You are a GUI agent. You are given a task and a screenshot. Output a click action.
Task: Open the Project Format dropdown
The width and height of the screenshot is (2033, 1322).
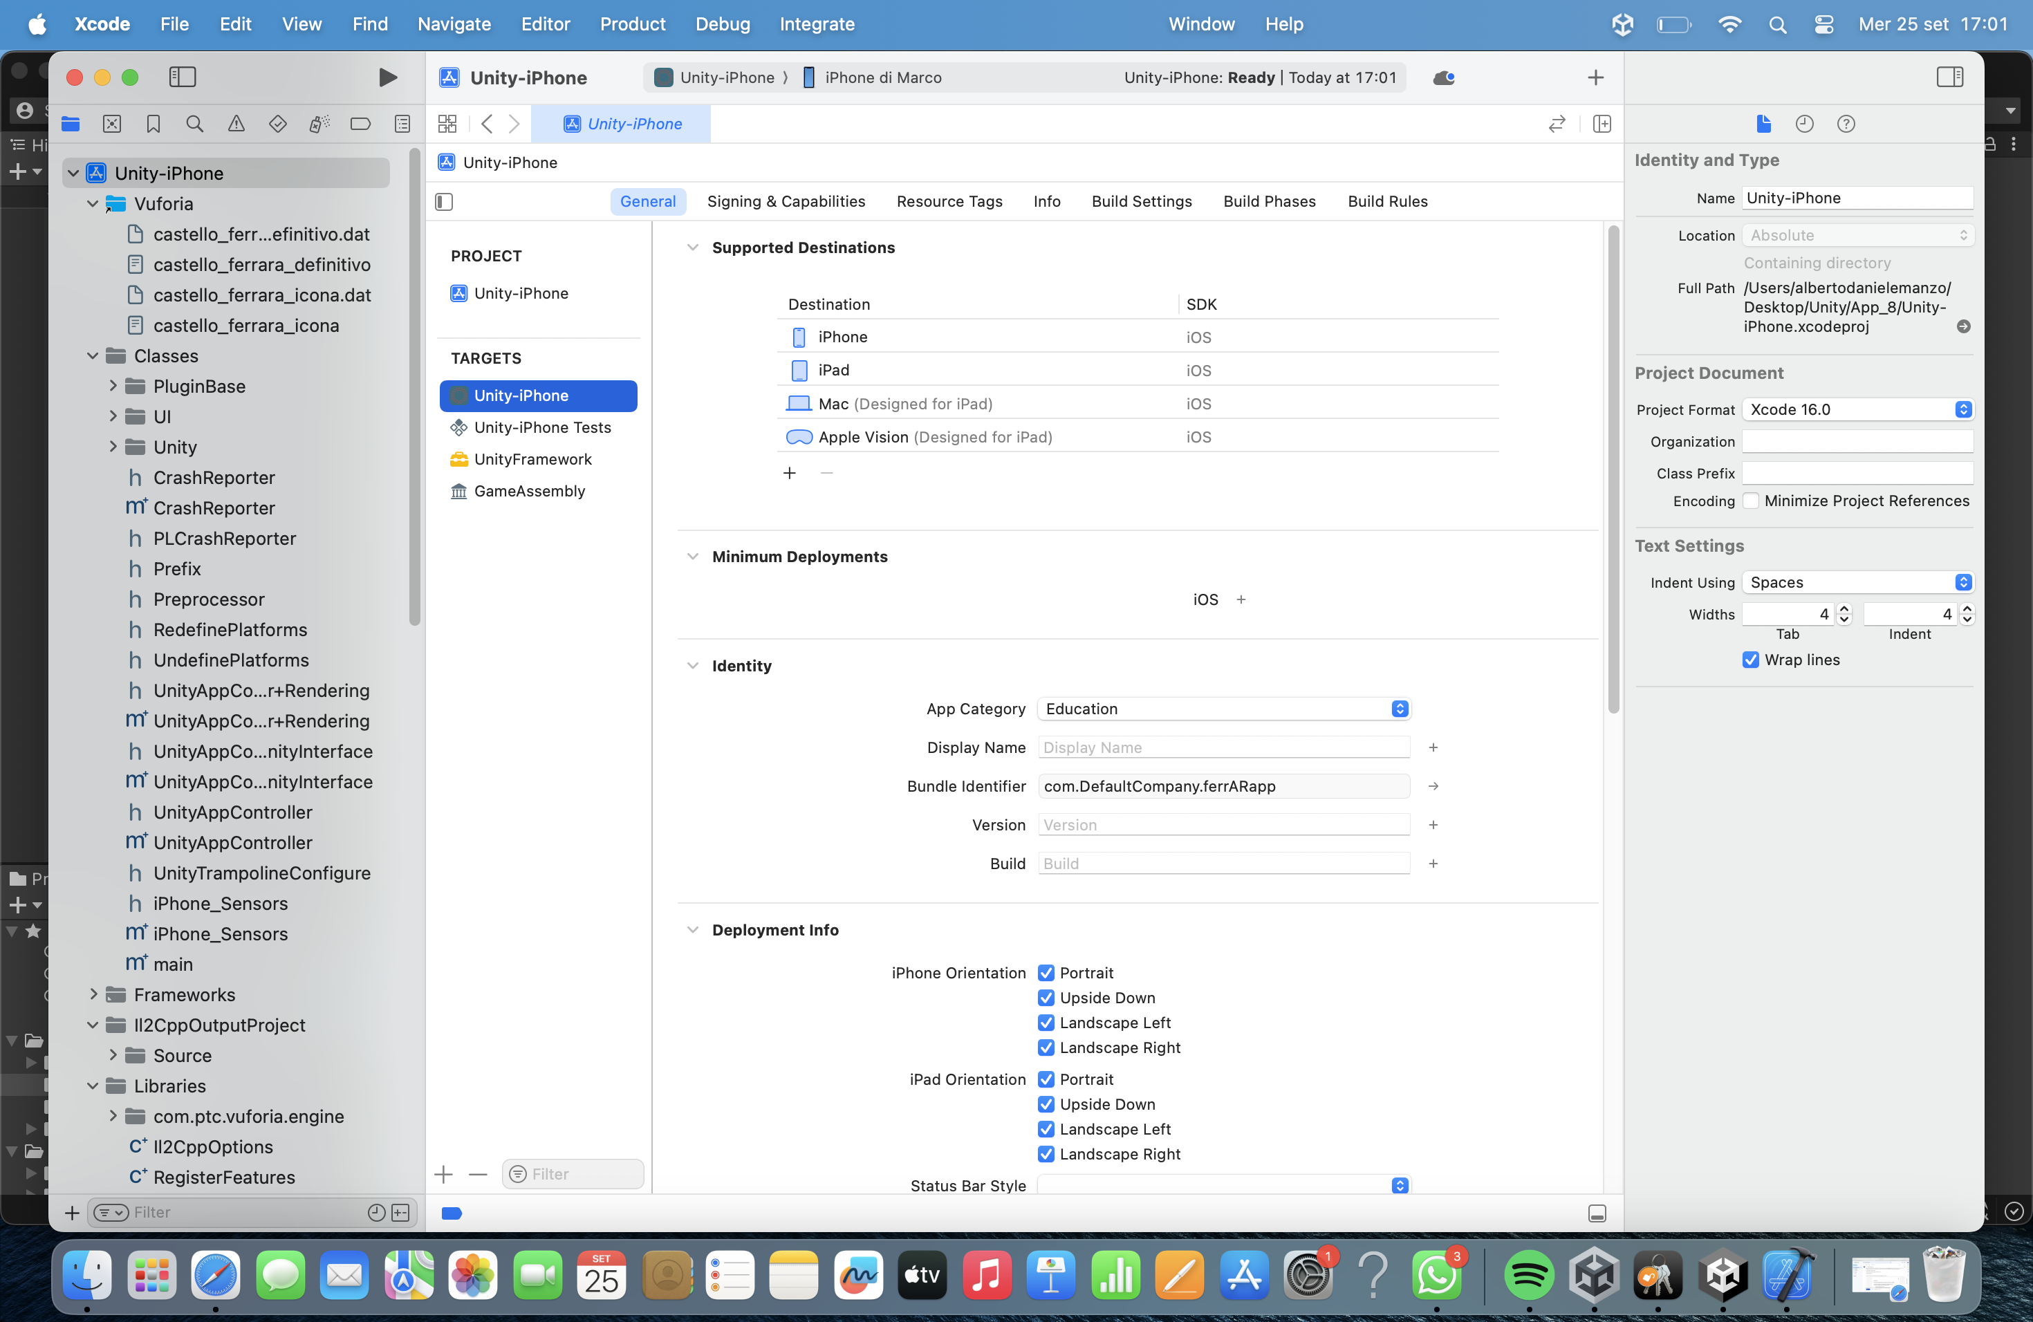1857,410
